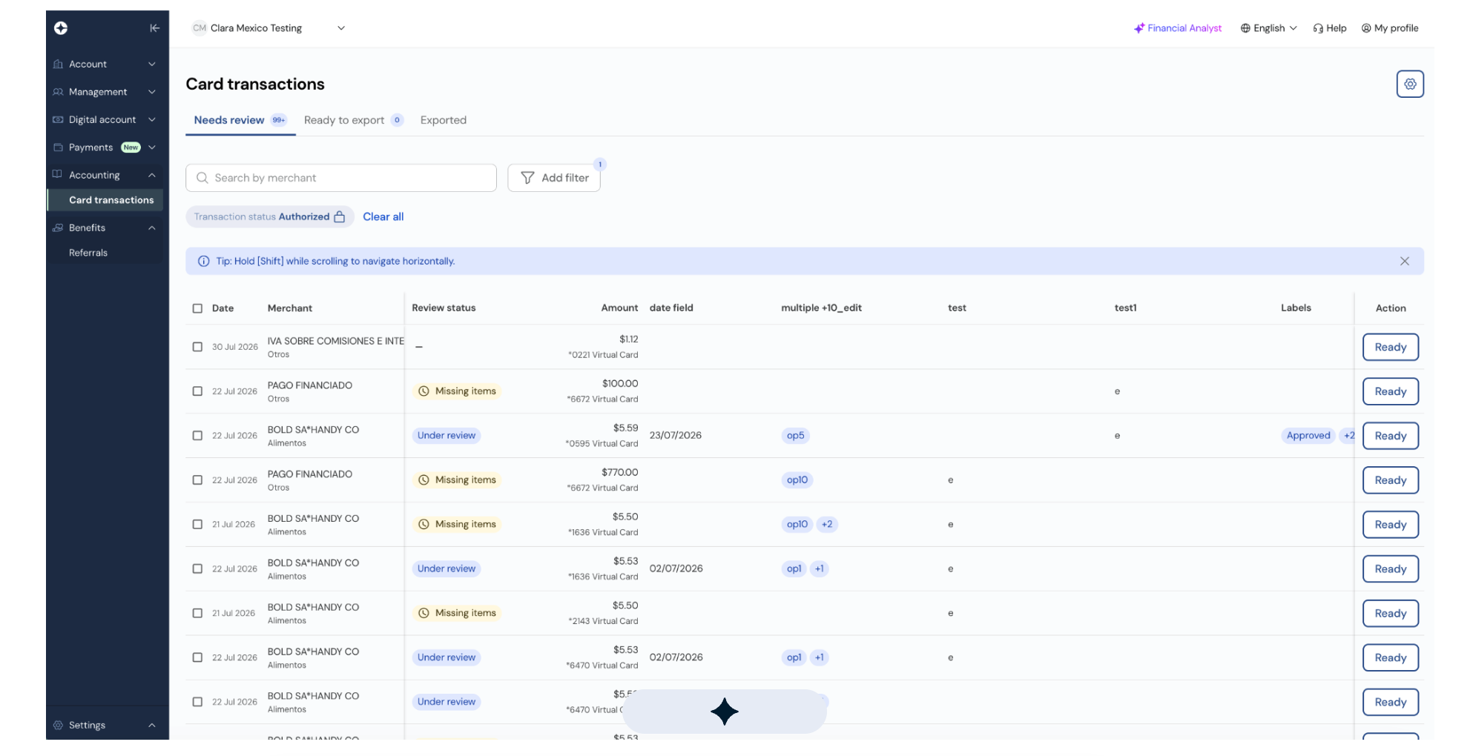Collapse the Benefits section chevron
The height and width of the screenshot is (756, 1476).
click(152, 228)
